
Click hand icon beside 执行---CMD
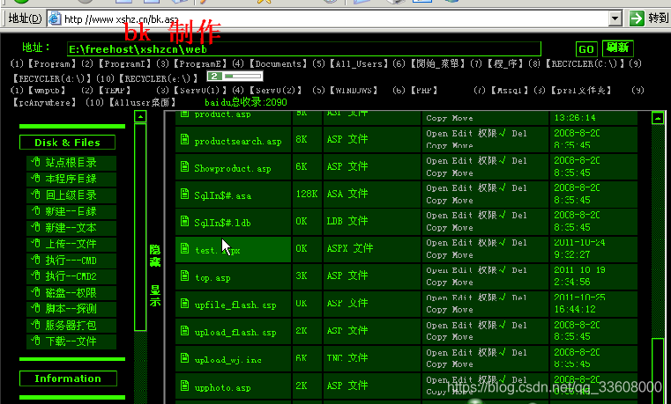(35, 260)
